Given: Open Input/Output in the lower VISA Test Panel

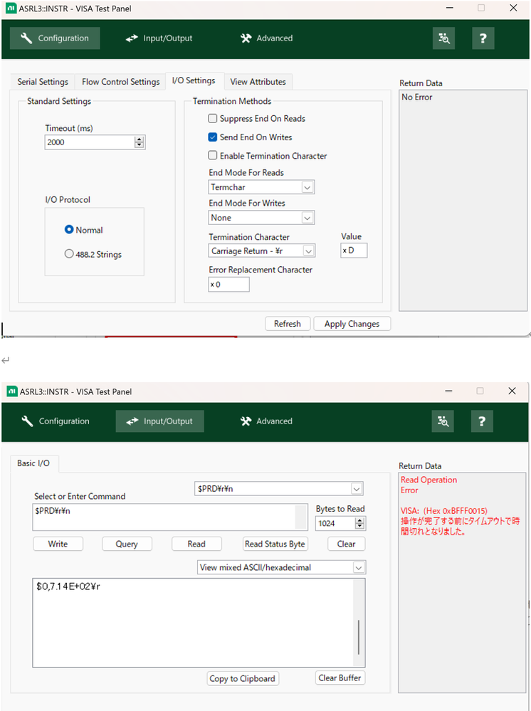Looking at the screenshot, I should (x=159, y=421).
